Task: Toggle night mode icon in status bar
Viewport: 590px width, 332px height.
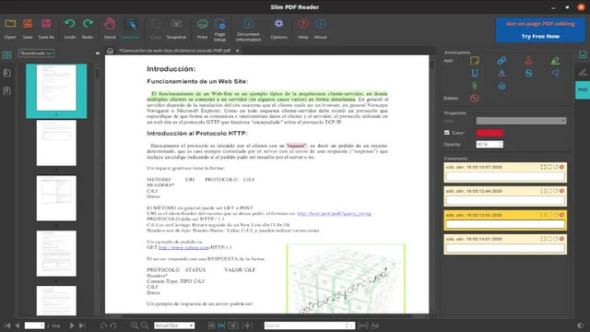Action: [581, 326]
